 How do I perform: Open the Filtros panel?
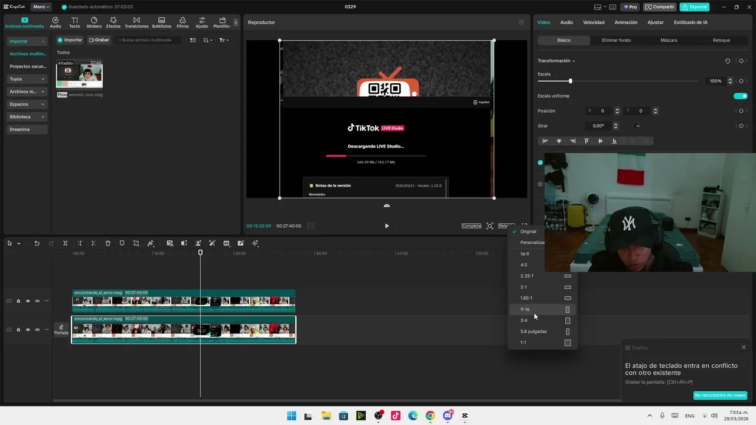click(x=183, y=22)
